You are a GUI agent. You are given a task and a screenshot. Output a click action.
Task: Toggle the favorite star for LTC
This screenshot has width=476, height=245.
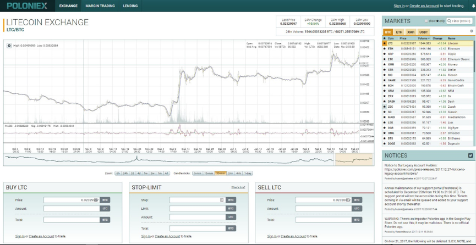(x=385, y=43)
